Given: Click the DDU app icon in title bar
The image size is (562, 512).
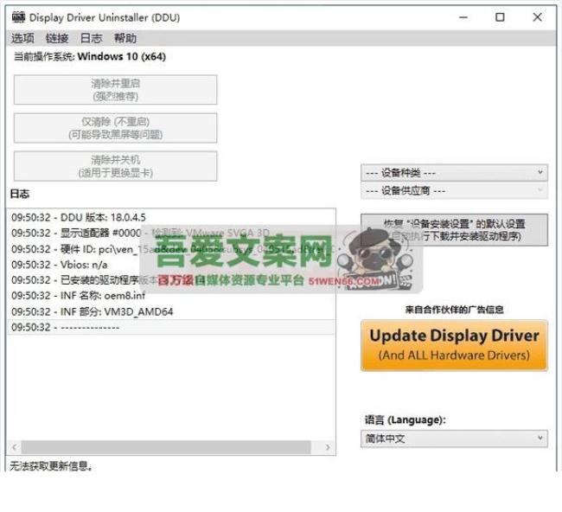Looking at the screenshot, I should [x=17, y=17].
